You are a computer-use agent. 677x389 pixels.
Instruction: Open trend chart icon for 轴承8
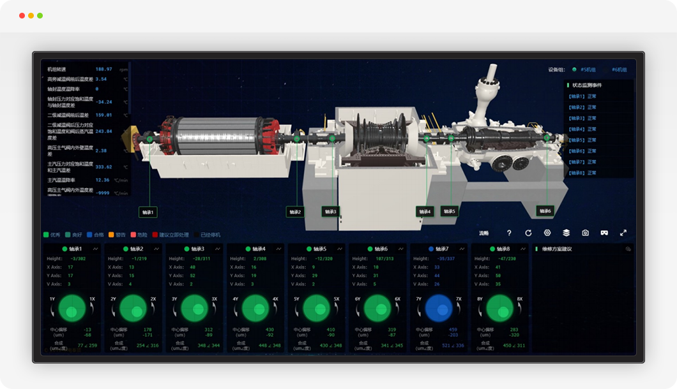tap(523, 249)
